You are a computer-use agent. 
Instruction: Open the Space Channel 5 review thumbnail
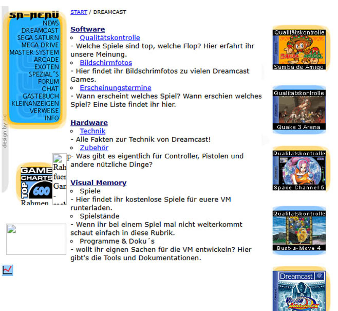tap(299, 170)
